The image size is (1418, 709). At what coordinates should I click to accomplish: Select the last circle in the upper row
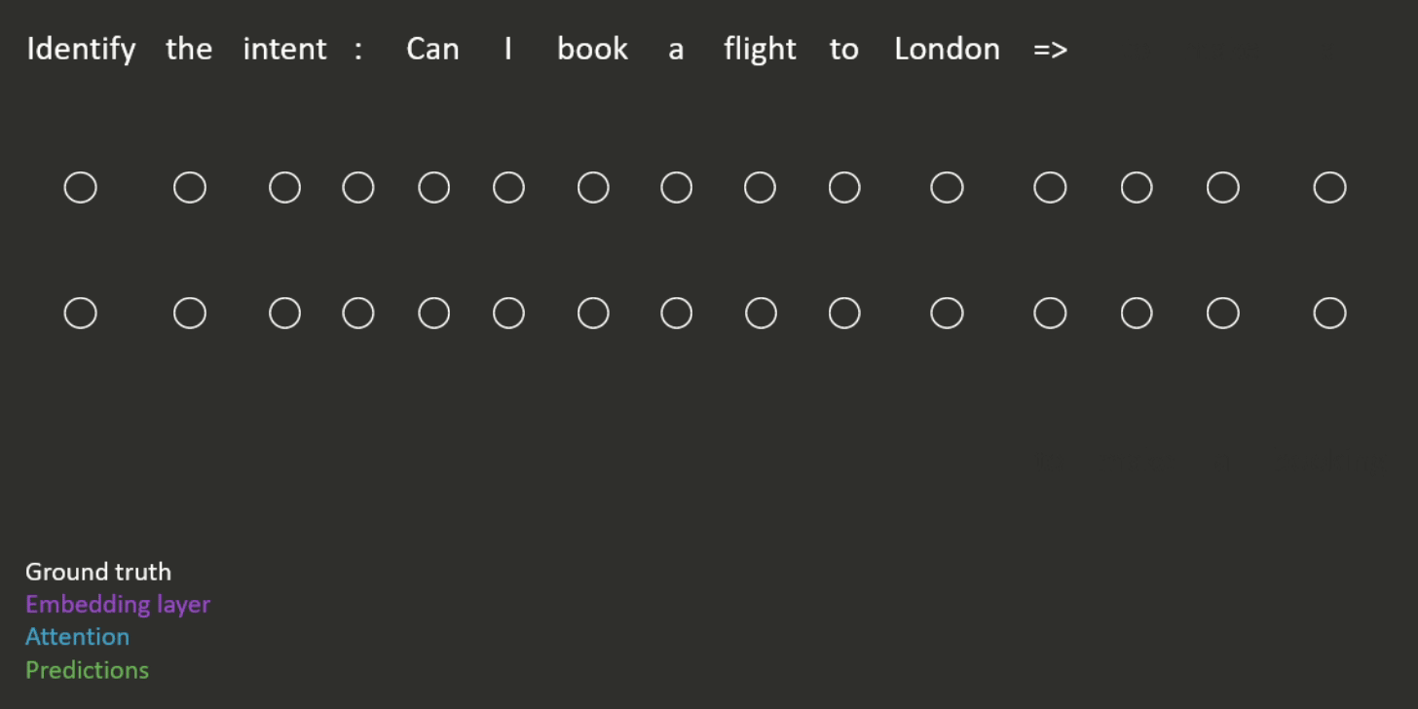click(x=1329, y=187)
